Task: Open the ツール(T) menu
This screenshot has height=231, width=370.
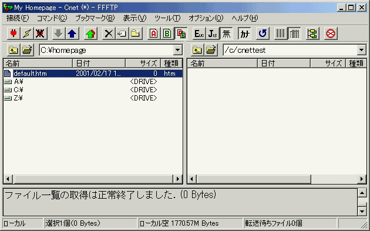Action: 167,18
